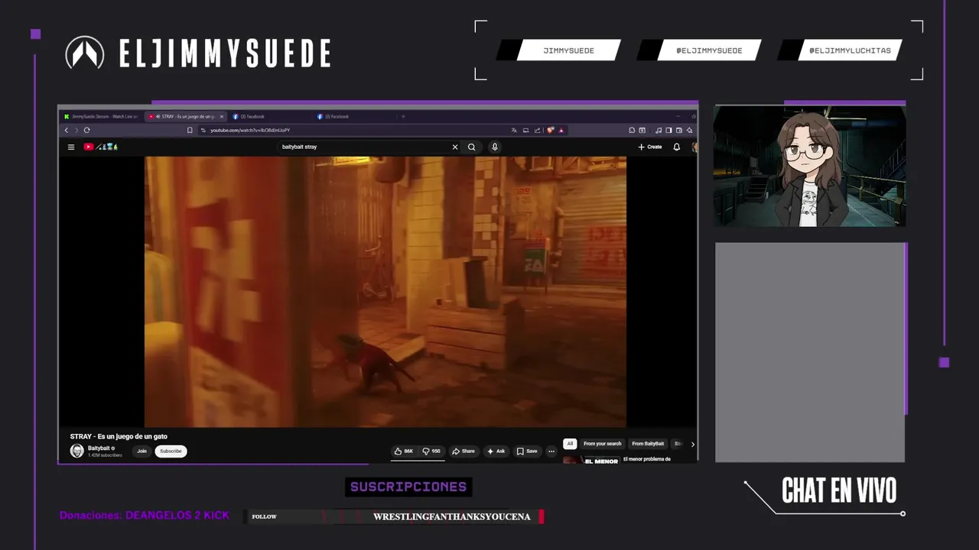The height and width of the screenshot is (550, 979).
Task: Open the three-dot more actions menu under video
Action: click(x=551, y=451)
